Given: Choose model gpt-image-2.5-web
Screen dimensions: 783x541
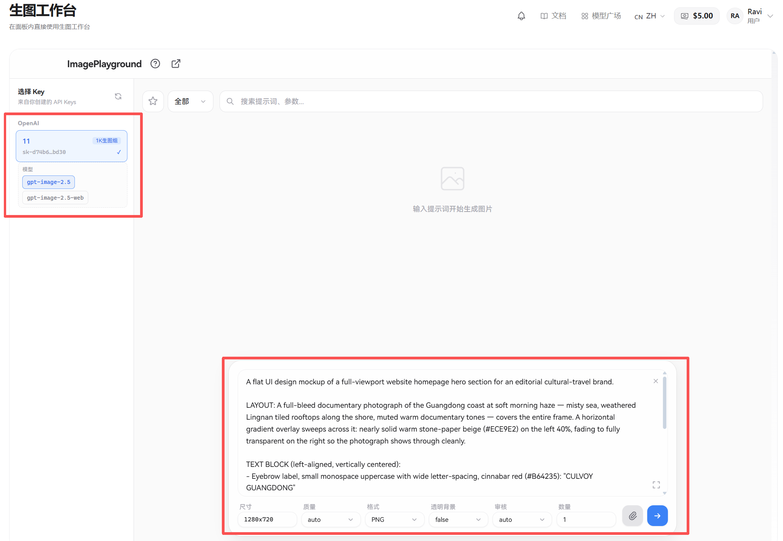Looking at the screenshot, I should point(55,198).
